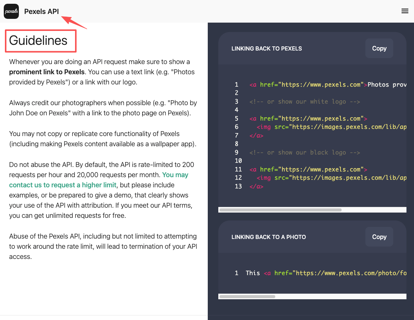Click the 'or show our white logo' comment
The image size is (414, 320).
[305, 102]
